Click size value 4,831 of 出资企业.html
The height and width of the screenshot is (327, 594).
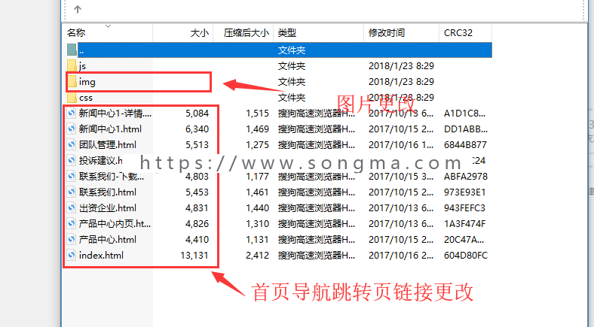click(x=197, y=208)
